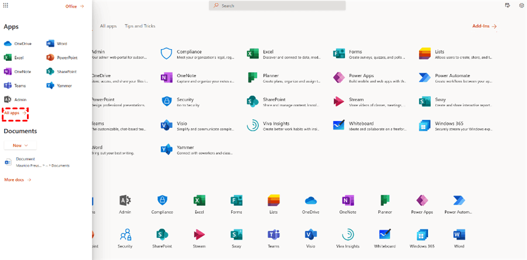Click Planner tile in the bottom icon grid
Screen dimensions: 527x260
(x=385, y=204)
